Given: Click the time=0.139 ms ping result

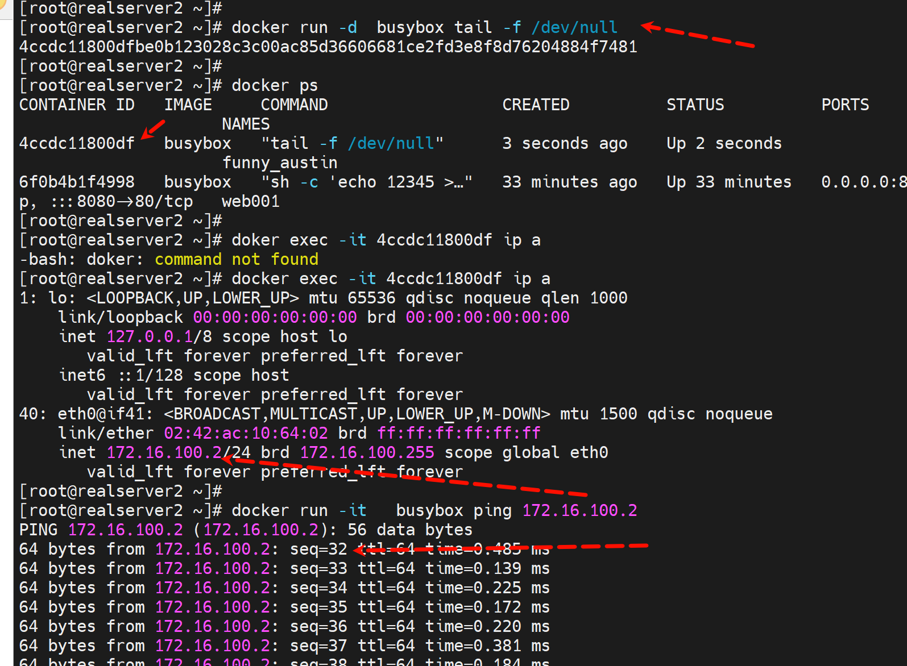Looking at the screenshot, I should (487, 568).
